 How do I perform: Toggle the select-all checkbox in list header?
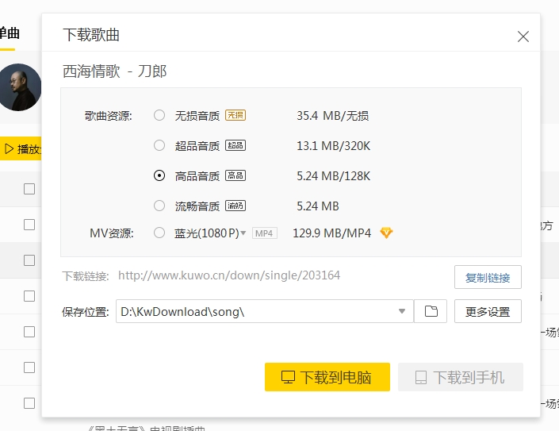29,189
